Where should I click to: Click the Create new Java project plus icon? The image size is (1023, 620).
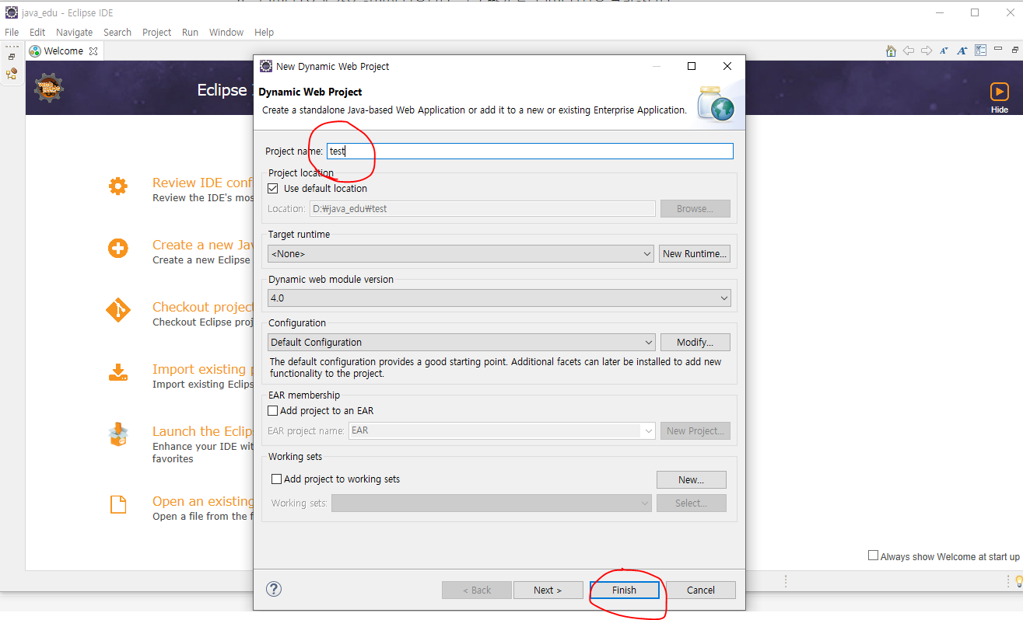coord(118,249)
